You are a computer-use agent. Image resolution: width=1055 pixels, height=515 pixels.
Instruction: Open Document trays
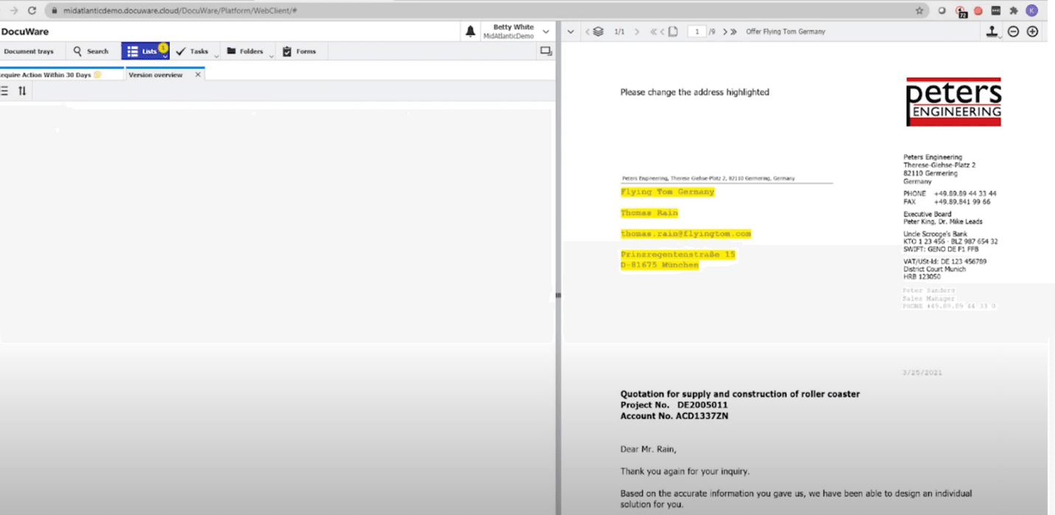pos(29,52)
